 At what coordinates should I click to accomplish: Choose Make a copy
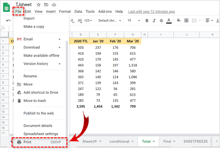point(34,27)
